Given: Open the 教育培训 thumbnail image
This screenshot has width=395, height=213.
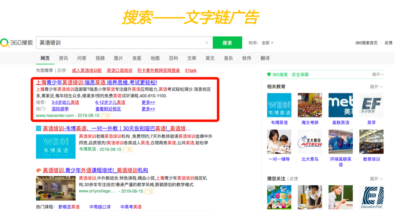Looking at the screenshot, I should [371, 142].
